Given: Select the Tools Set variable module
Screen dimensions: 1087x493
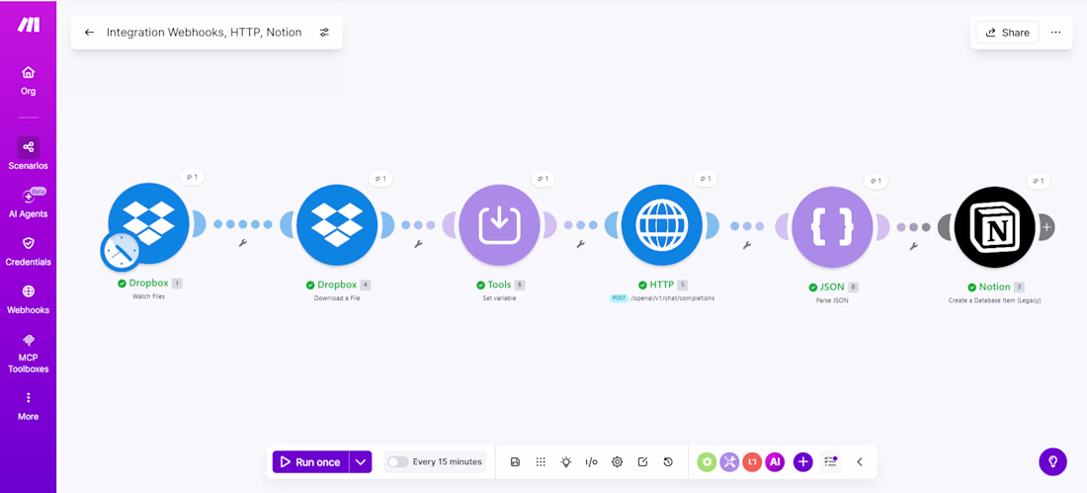Looking at the screenshot, I should 499,224.
